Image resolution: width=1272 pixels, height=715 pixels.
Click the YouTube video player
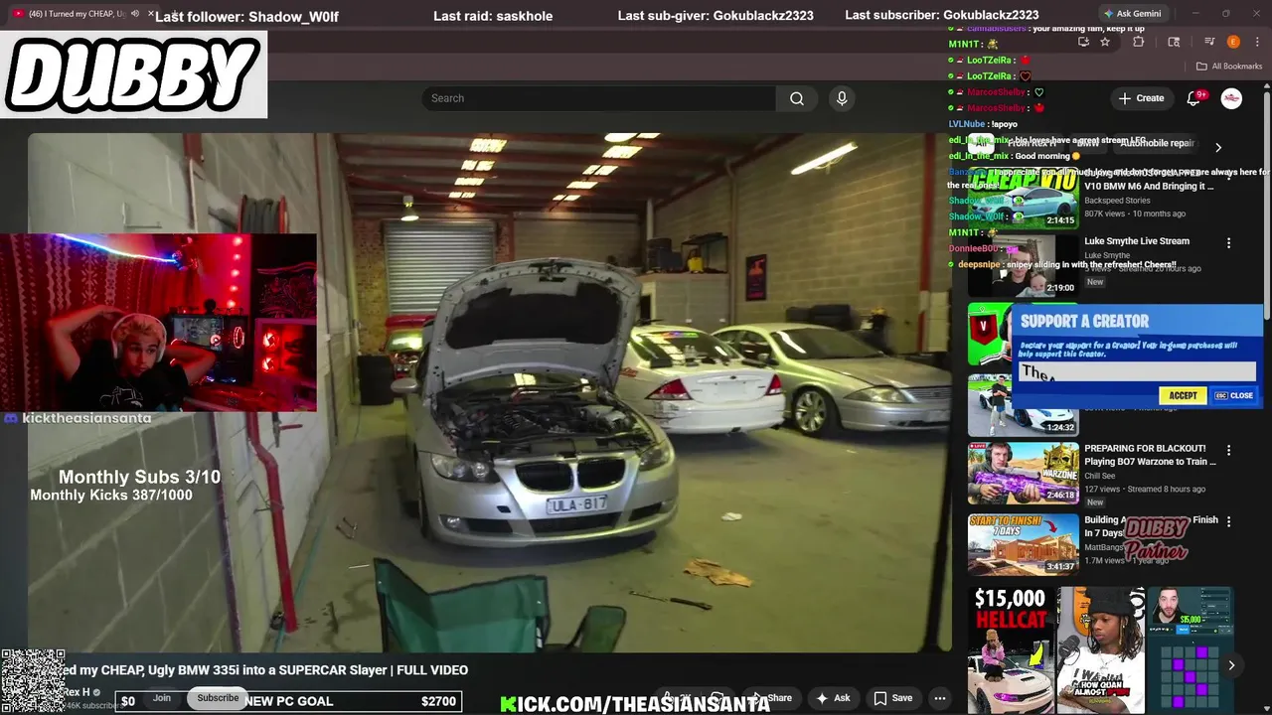point(489,392)
